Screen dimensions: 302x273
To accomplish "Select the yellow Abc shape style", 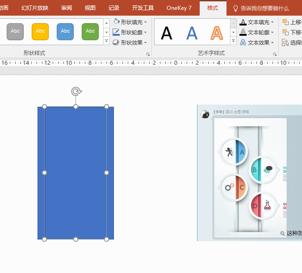I will point(40,31).
